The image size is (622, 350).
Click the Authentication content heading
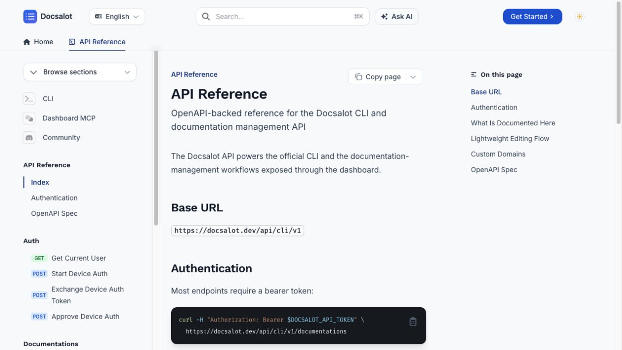click(x=211, y=268)
